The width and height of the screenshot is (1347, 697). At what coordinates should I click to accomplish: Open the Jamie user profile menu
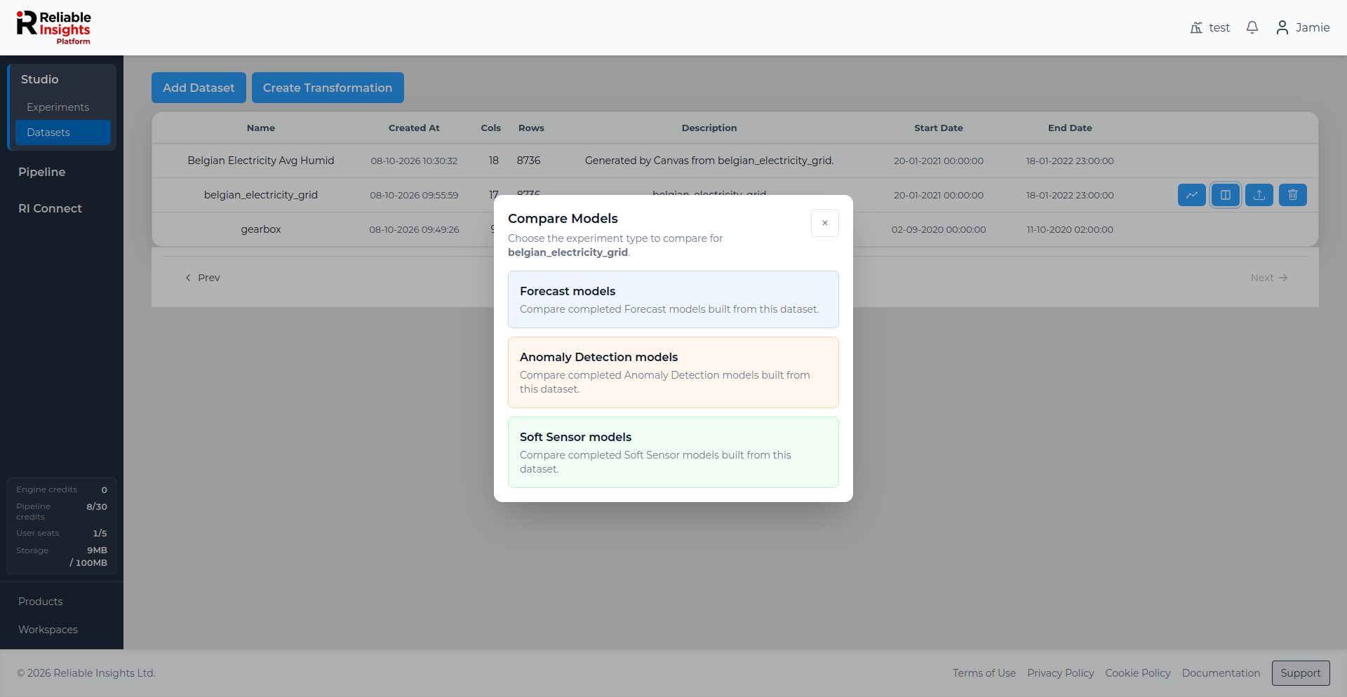click(x=1303, y=27)
